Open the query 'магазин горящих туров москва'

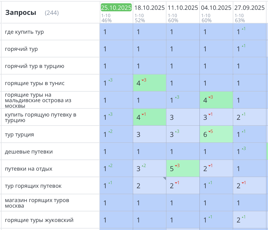pyautogui.click(x=37, y=203)
